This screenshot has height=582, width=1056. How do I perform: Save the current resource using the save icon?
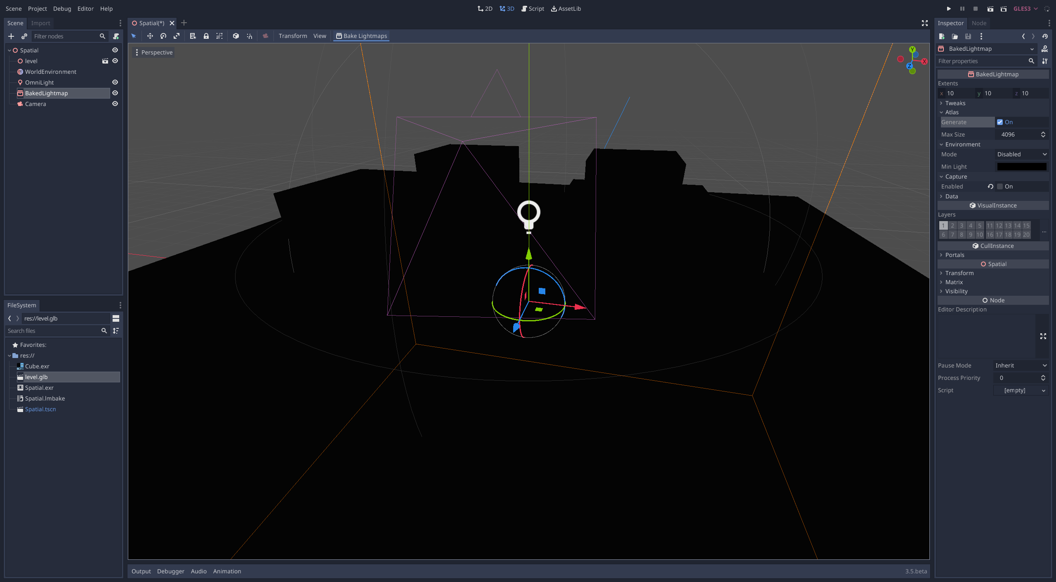(x=967, y=36)
